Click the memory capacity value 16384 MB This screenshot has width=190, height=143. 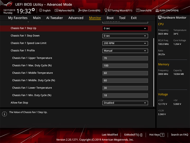tap(179, 74)
